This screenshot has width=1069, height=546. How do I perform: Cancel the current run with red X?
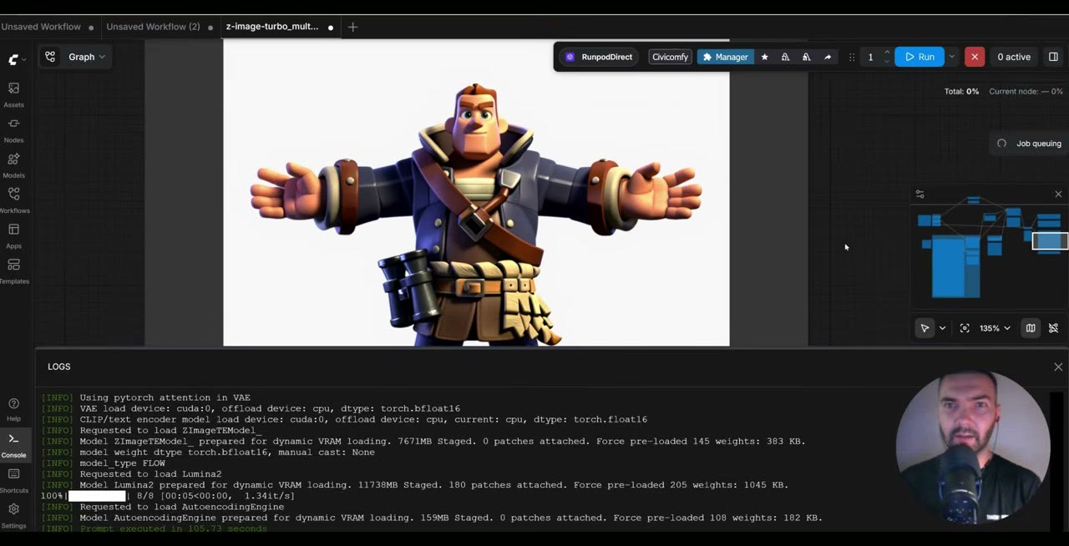974,57
